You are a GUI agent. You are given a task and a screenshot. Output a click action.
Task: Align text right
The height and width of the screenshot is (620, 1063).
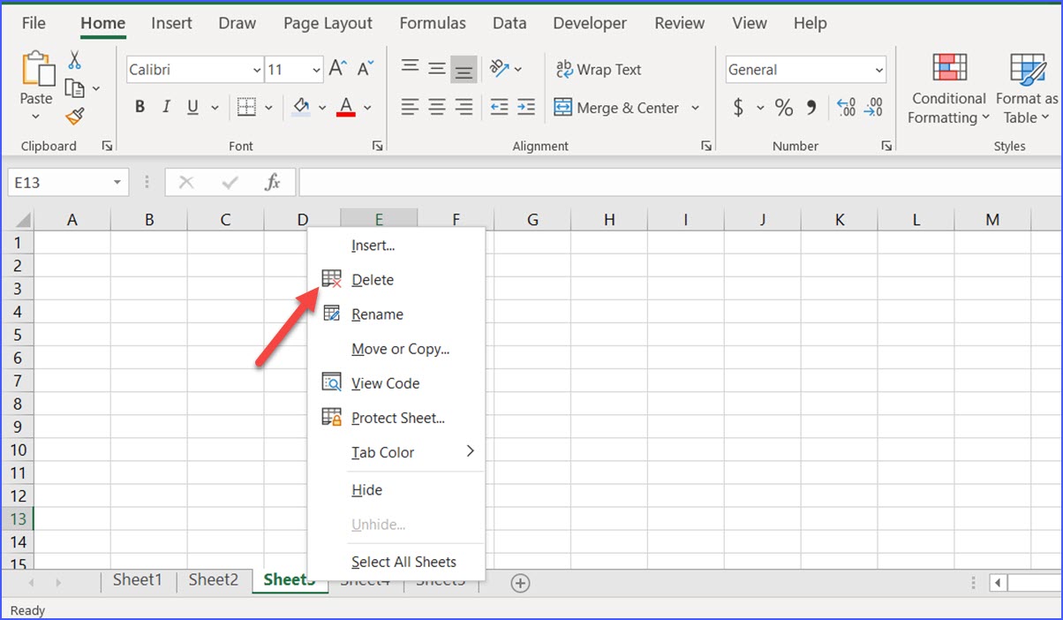464,108
